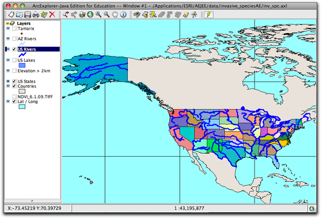Check the Elevation > 2km layer

(x=14, y=71)
